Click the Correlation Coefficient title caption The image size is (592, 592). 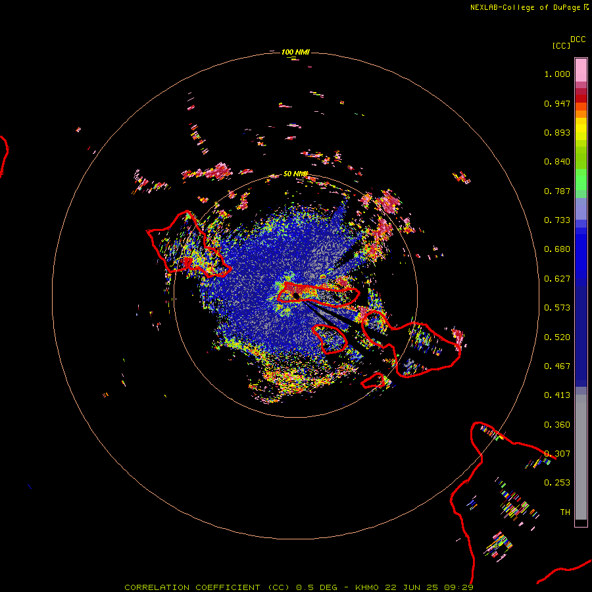point(299,587)
